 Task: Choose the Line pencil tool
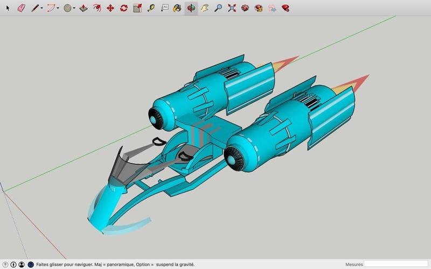click(x=35, y=8)
